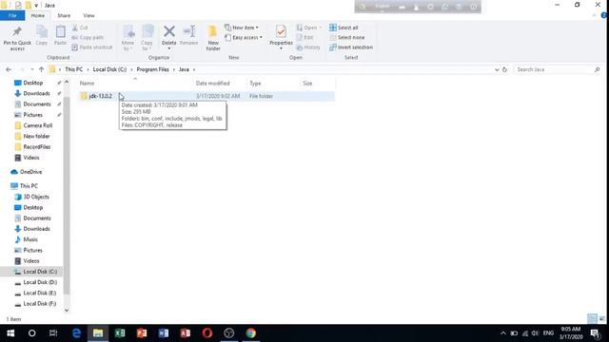
Task: Navigate to This PC breadcrumb
Action: (x=74, y=69)
